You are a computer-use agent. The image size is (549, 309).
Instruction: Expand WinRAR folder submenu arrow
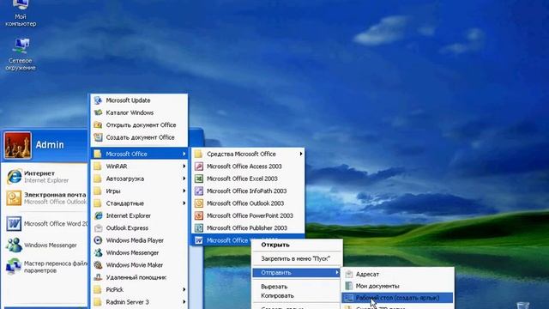pos(184,167)
